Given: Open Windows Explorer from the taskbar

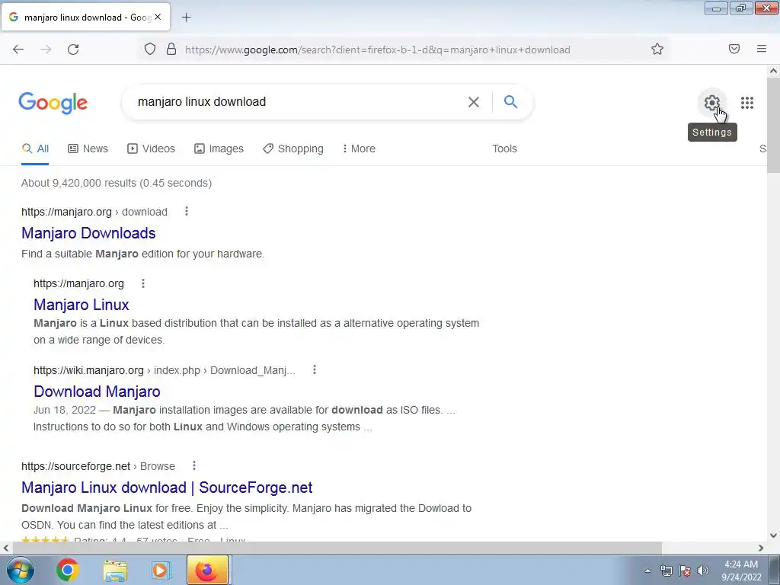Looking at the screenshot, I should point(115,570).
